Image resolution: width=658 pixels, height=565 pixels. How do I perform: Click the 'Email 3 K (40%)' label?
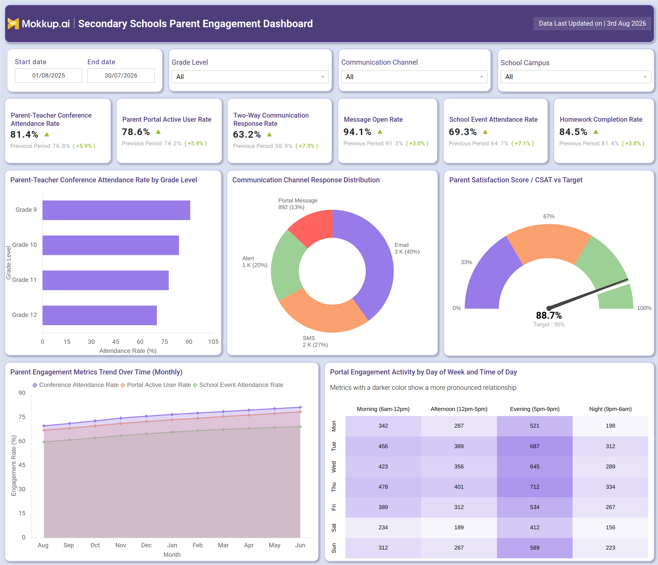(x=407, y=248)
